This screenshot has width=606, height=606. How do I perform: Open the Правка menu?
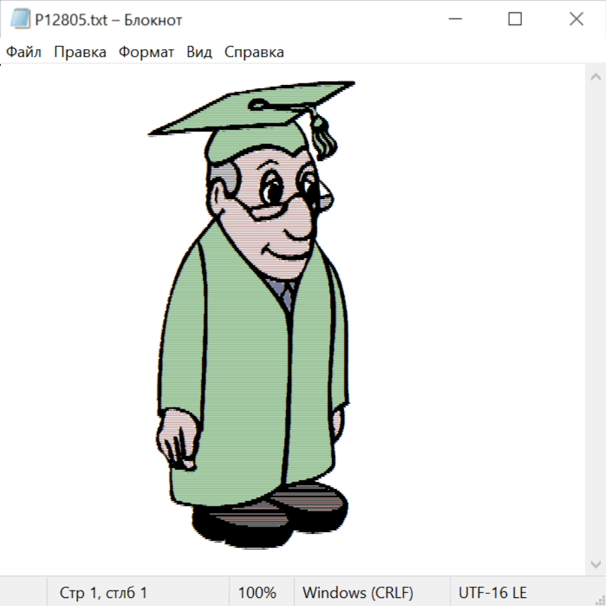[x=80, y=52]
